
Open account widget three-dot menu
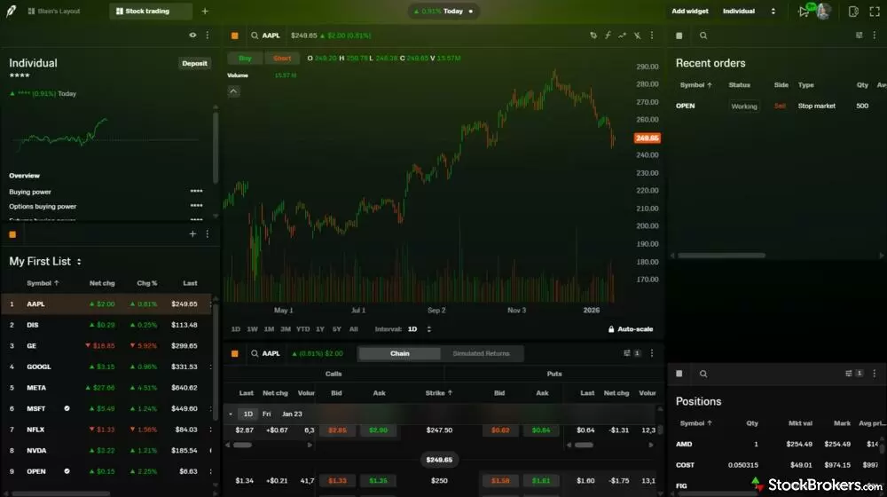click(x=208, y=35)
